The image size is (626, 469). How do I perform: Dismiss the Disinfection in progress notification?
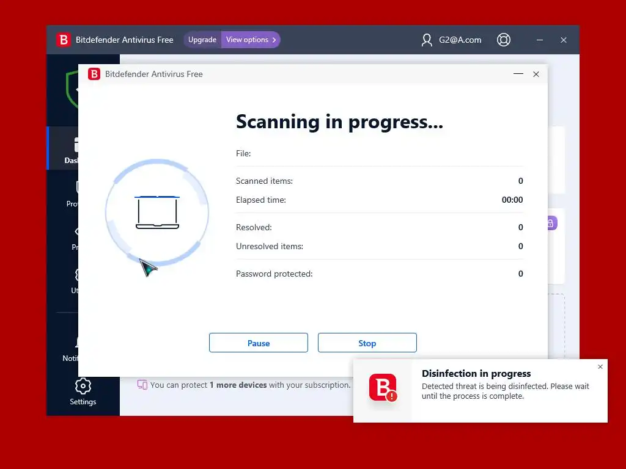600,366
